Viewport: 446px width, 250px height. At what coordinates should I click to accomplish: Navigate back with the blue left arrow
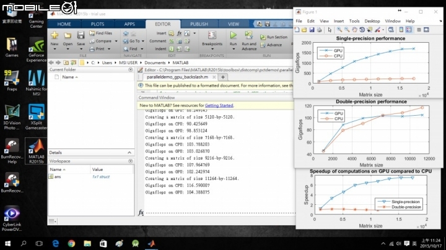click(126, 33)
